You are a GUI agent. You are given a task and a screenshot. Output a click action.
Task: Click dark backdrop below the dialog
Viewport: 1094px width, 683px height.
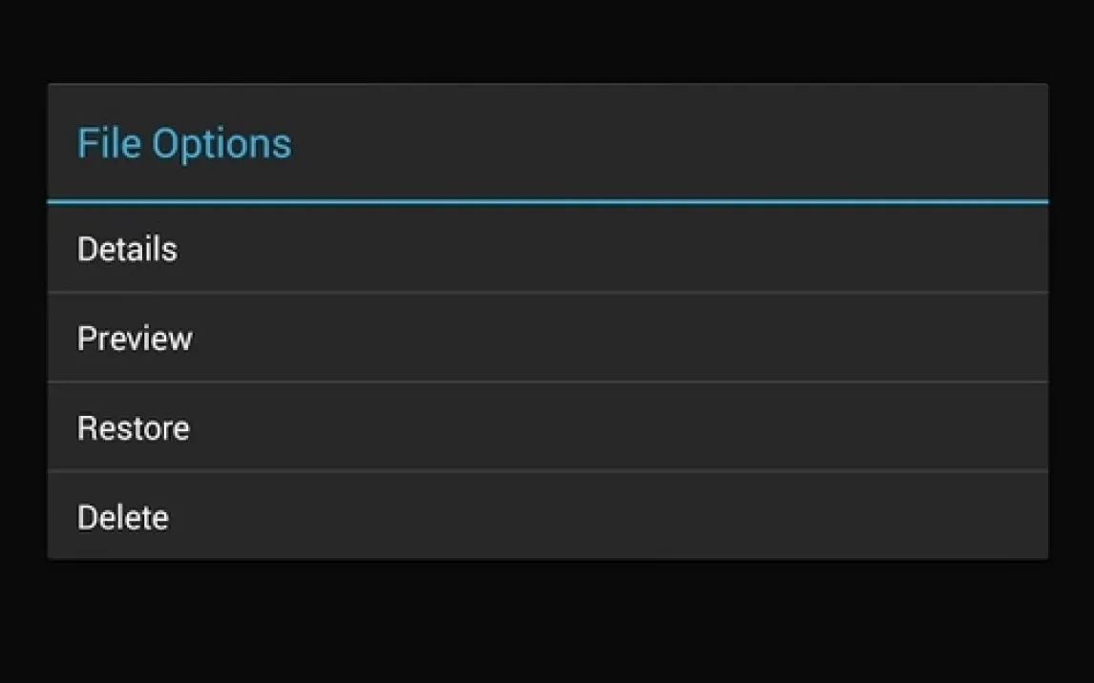(x=547, y=622)
